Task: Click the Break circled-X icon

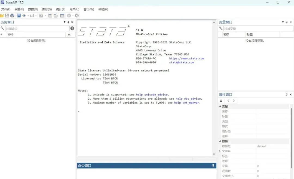Action: click(x=77, y=16)
